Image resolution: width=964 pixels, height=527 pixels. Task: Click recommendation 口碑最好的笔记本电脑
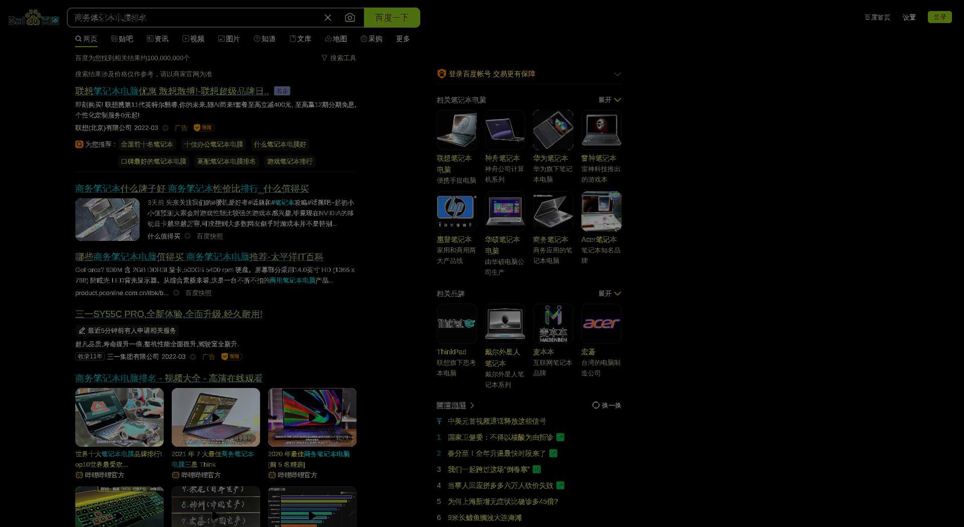pyautogui.click(x=154, y=162)
